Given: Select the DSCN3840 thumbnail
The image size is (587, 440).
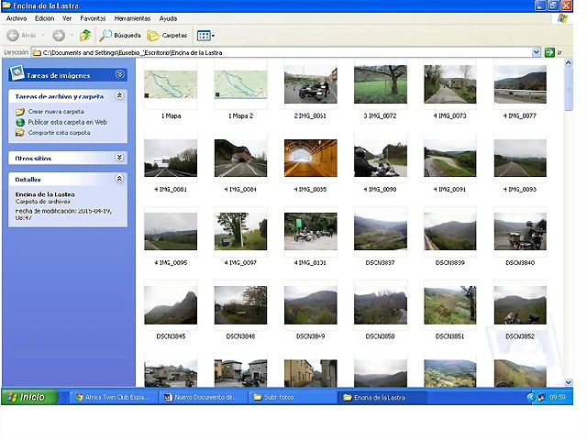Looking at the screenshot, I should tap(520, 232).
